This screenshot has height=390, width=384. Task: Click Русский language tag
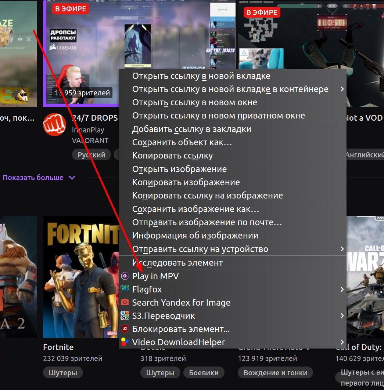pos(91,155)
